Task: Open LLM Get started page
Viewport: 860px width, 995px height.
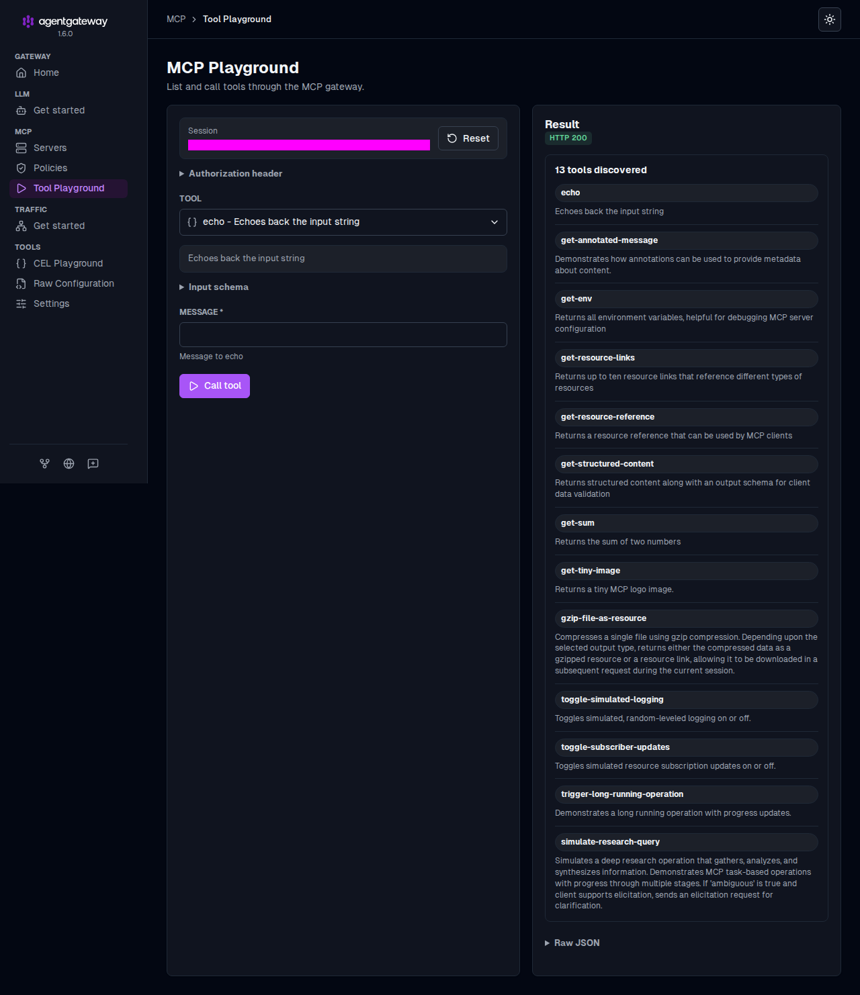Action: coord(69,110)
